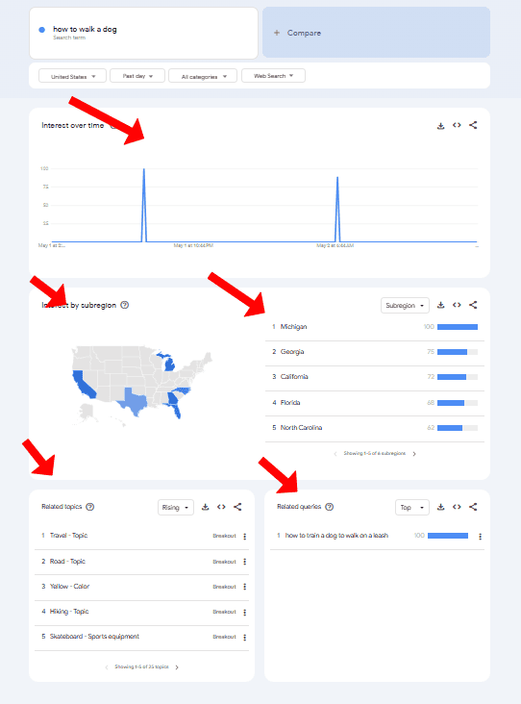521x704 pixels.
Task: Open the Web Search type dropdown
Action: click(x=273, y=76)
